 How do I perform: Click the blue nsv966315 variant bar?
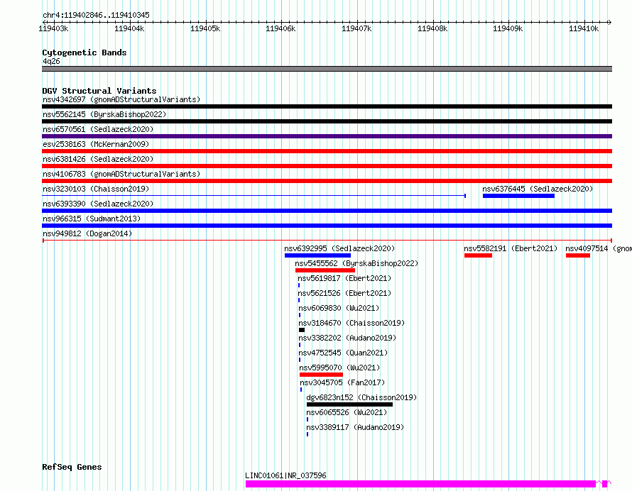(327, 226)
